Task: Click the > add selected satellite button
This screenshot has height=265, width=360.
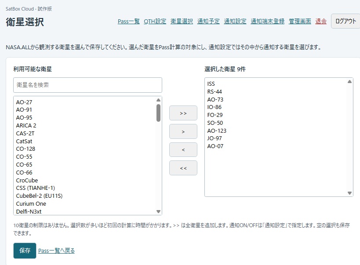Action: [x=183, y=131]
